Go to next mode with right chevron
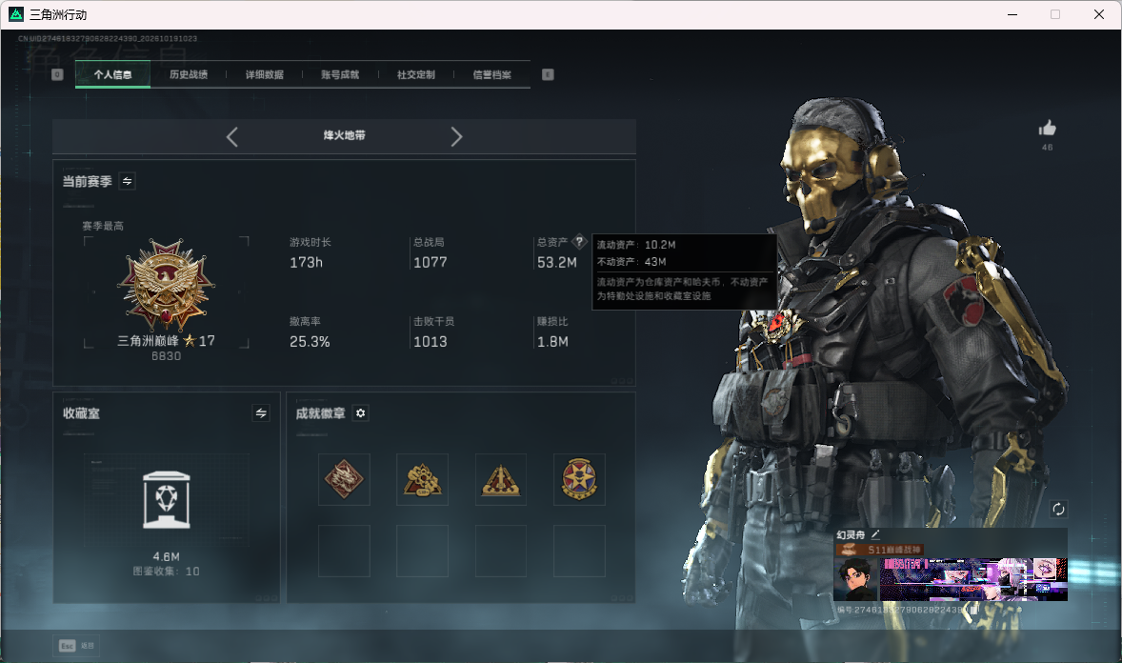 (456, 137)
